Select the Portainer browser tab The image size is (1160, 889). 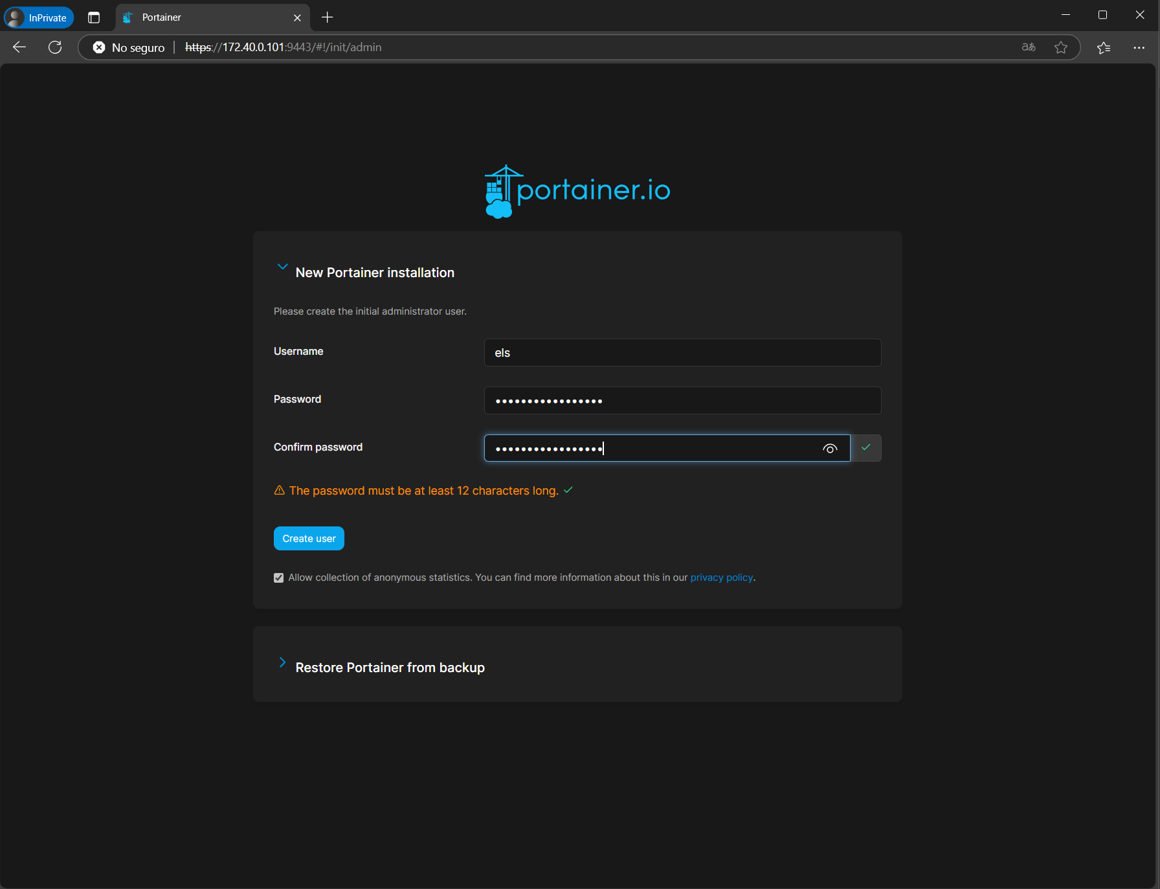click(213, 17)
